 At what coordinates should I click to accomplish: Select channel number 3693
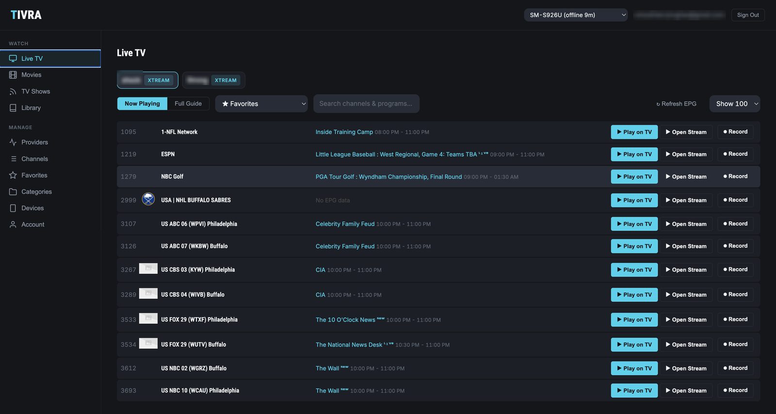(x=129, y=391)
